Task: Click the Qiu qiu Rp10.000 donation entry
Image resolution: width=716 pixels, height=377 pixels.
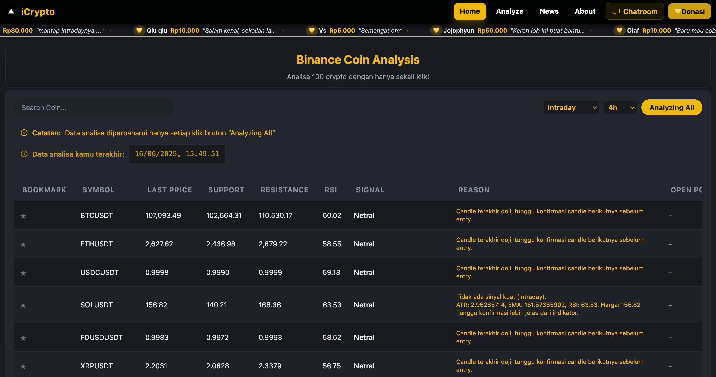Action: point(205,30)
